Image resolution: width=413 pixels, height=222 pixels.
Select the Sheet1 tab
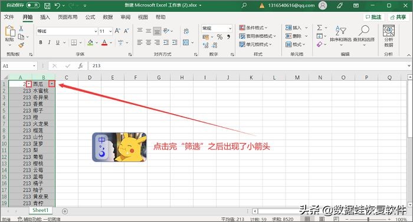coord(41,210)
